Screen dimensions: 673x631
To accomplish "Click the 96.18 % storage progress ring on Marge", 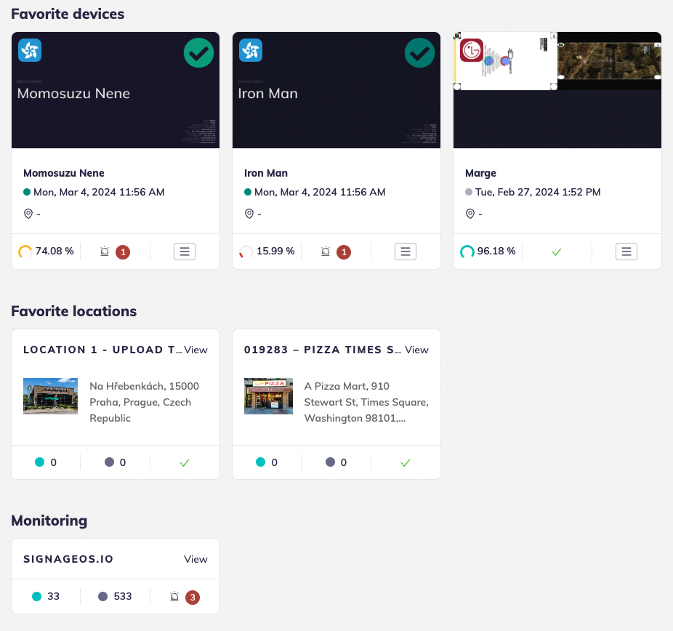I will (467, 252).
